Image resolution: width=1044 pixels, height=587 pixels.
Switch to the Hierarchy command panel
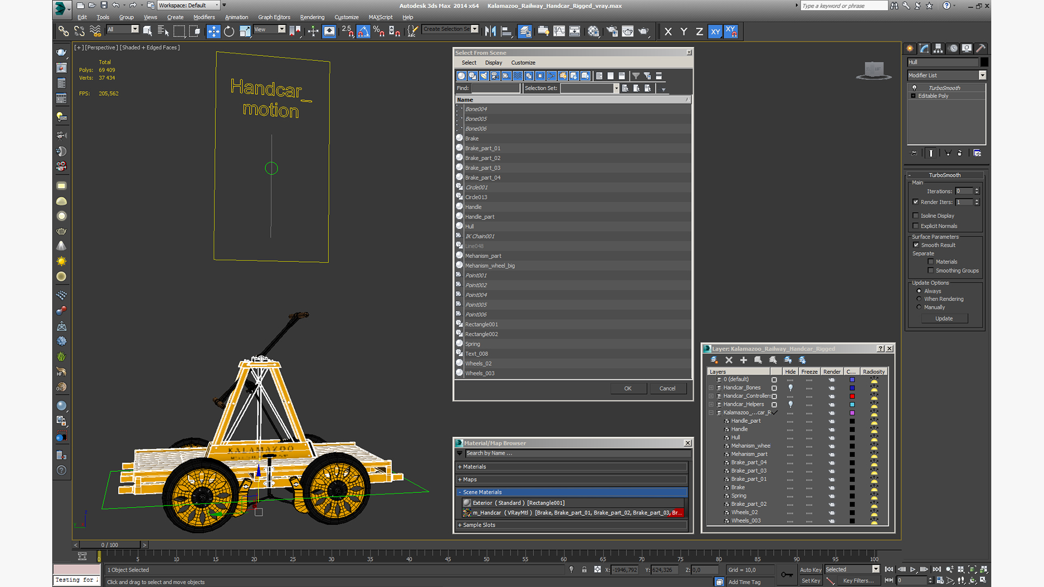coord(938,48)
